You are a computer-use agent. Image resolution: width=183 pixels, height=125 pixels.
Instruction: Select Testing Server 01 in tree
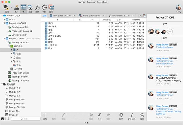[20, 77]
